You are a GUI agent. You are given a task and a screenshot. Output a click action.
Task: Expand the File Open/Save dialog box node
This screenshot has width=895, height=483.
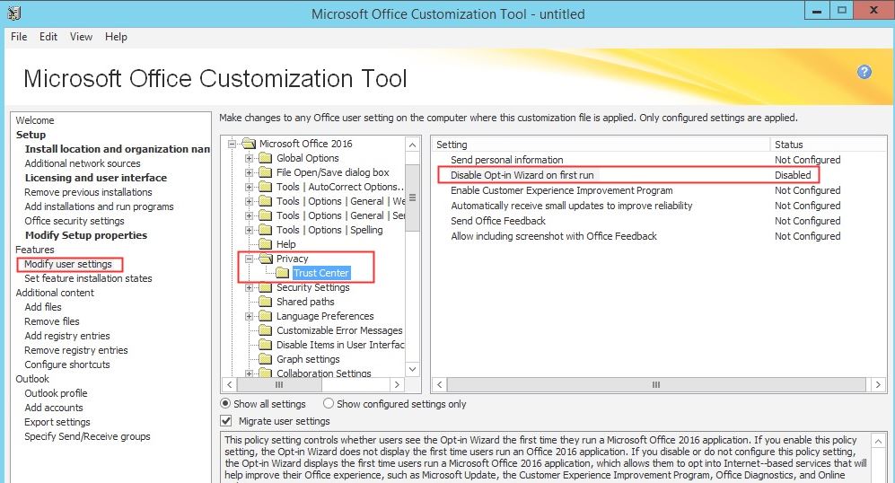[x=249, y=172]
